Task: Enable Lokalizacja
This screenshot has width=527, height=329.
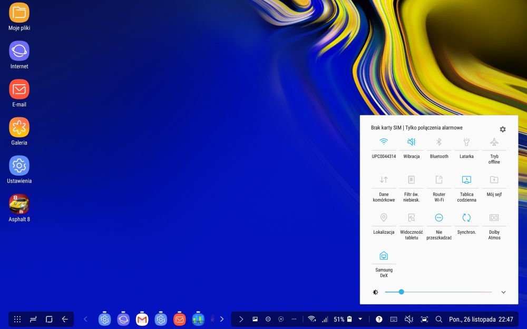Action: point(384,224)
